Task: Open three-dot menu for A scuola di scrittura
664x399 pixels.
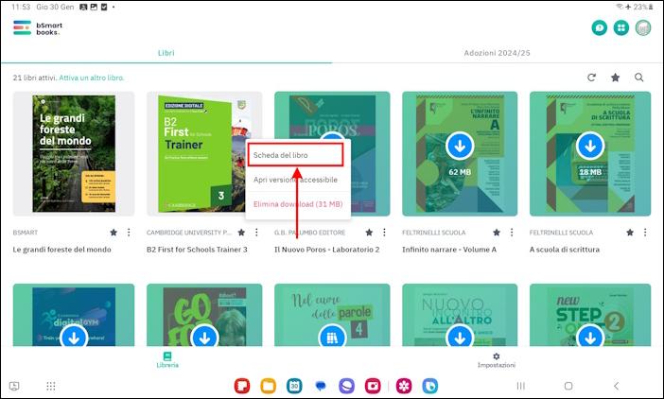Action: pos(645,233)
